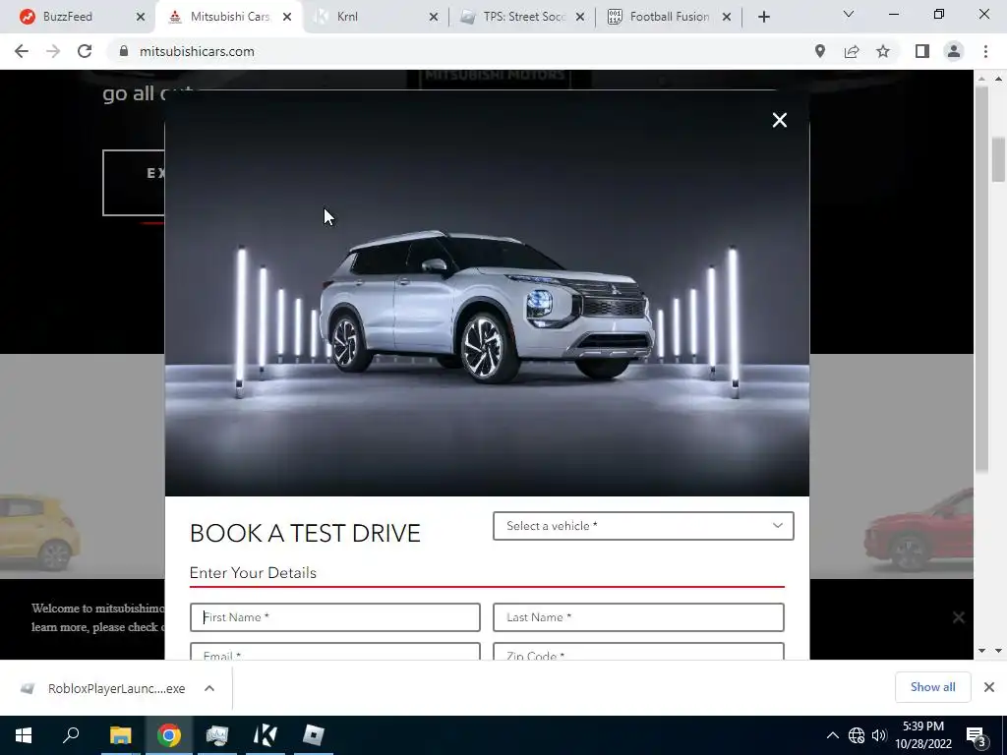Click the location permission icon
1007x755 pixels.
pyautogui.click(x=820, y=51)
